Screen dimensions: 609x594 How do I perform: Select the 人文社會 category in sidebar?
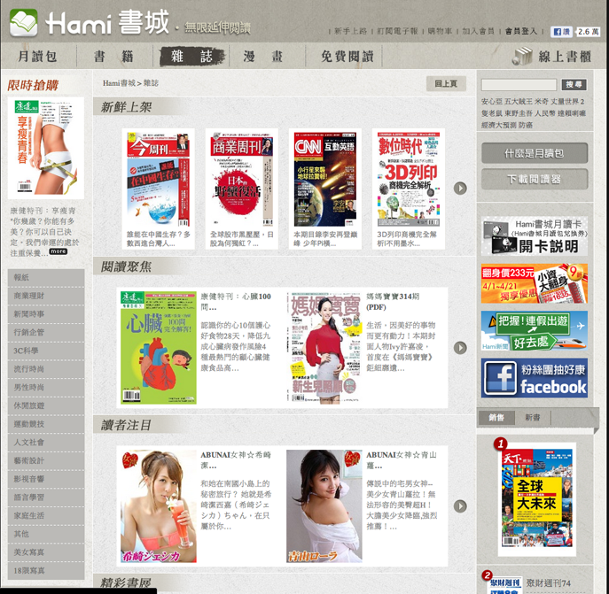click(x=46, y=442)
